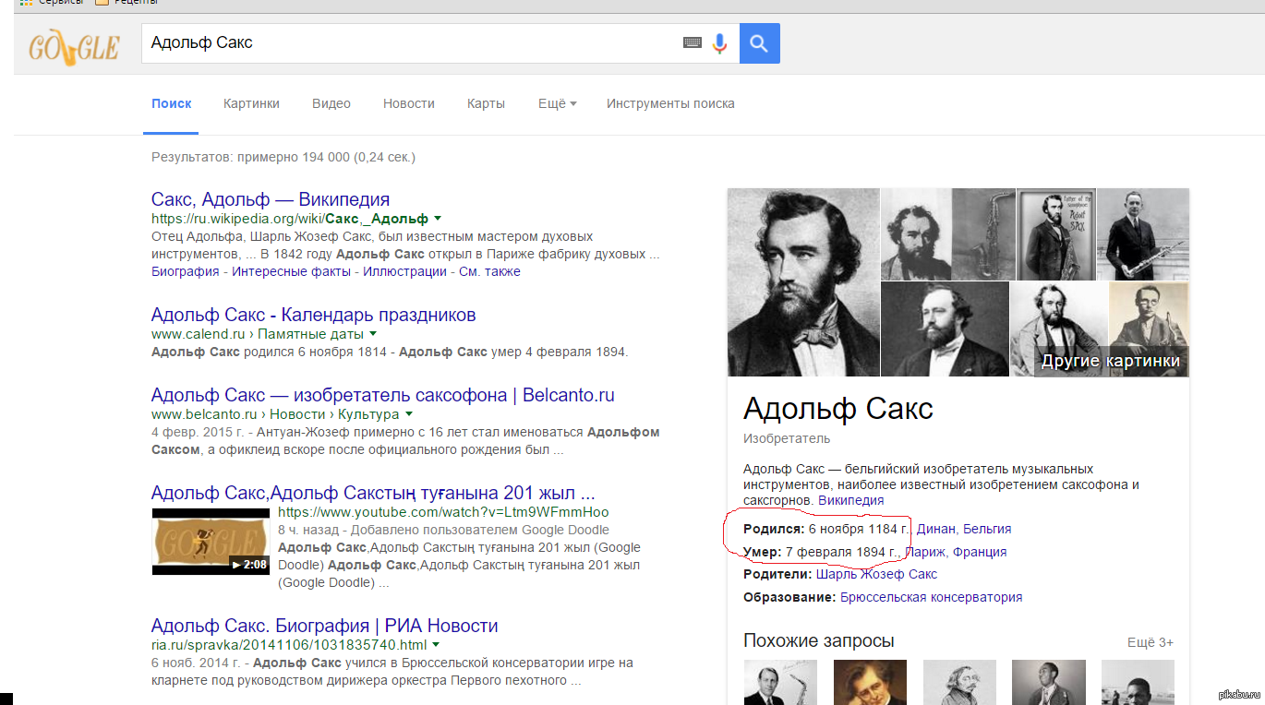Open the Брюссельская консерватория link

932,597
